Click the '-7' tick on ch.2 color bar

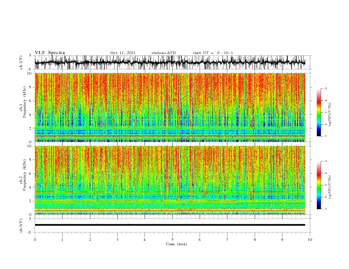(325, 209)
